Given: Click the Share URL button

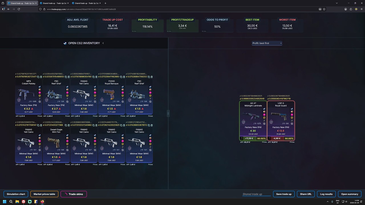Looking at the screenshot, I should [x=306, y=194].
